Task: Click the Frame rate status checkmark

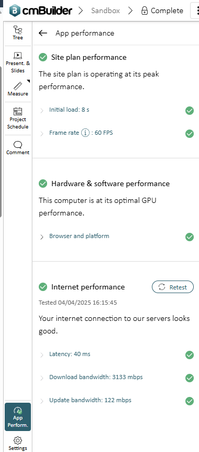Action: [x=190, y=134]
